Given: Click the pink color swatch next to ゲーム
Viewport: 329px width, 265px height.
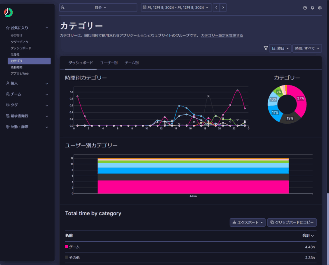Looking at the screenshot, I should pos(67,247).
